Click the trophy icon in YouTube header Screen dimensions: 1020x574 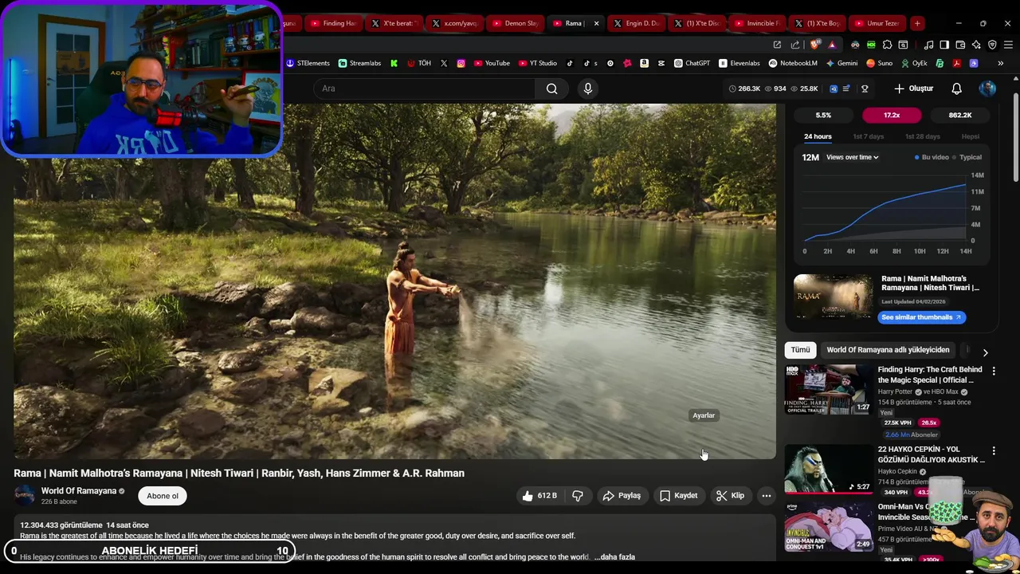(865, 88)
